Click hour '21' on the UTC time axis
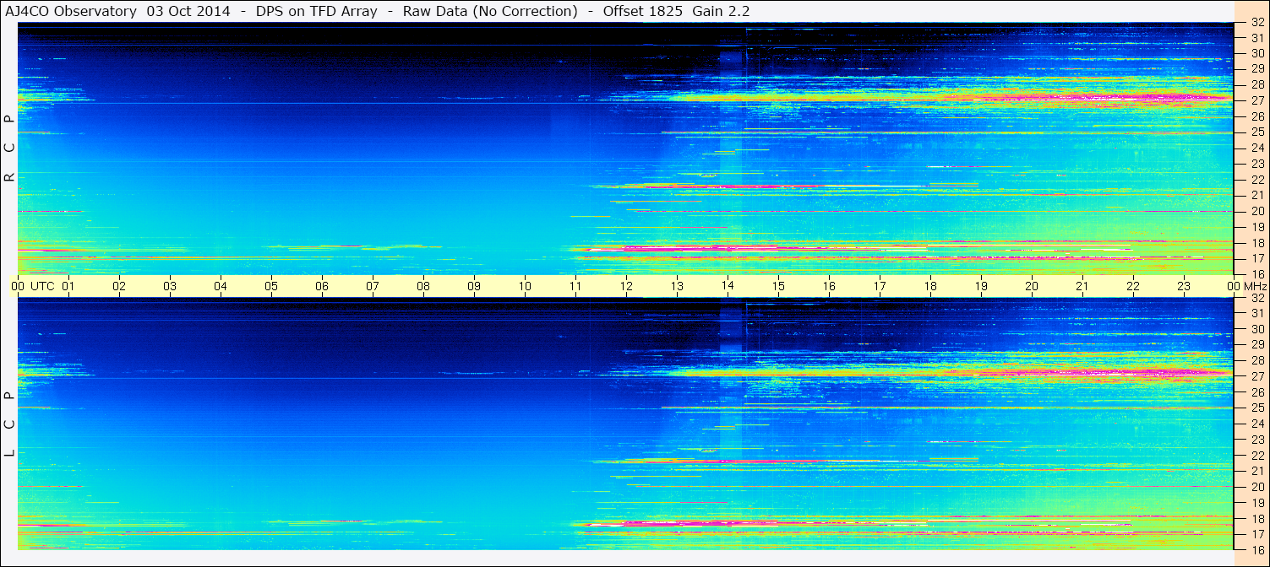1270x567 pixels. pos(1082,286)
